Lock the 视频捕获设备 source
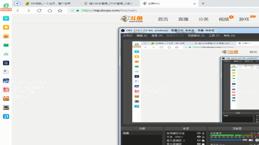 click(x=203, y=133)
